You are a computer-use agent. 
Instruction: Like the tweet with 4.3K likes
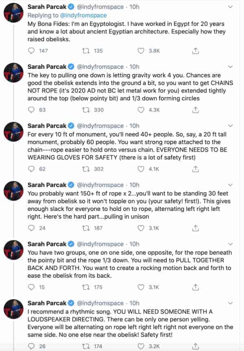click(141, 110)
